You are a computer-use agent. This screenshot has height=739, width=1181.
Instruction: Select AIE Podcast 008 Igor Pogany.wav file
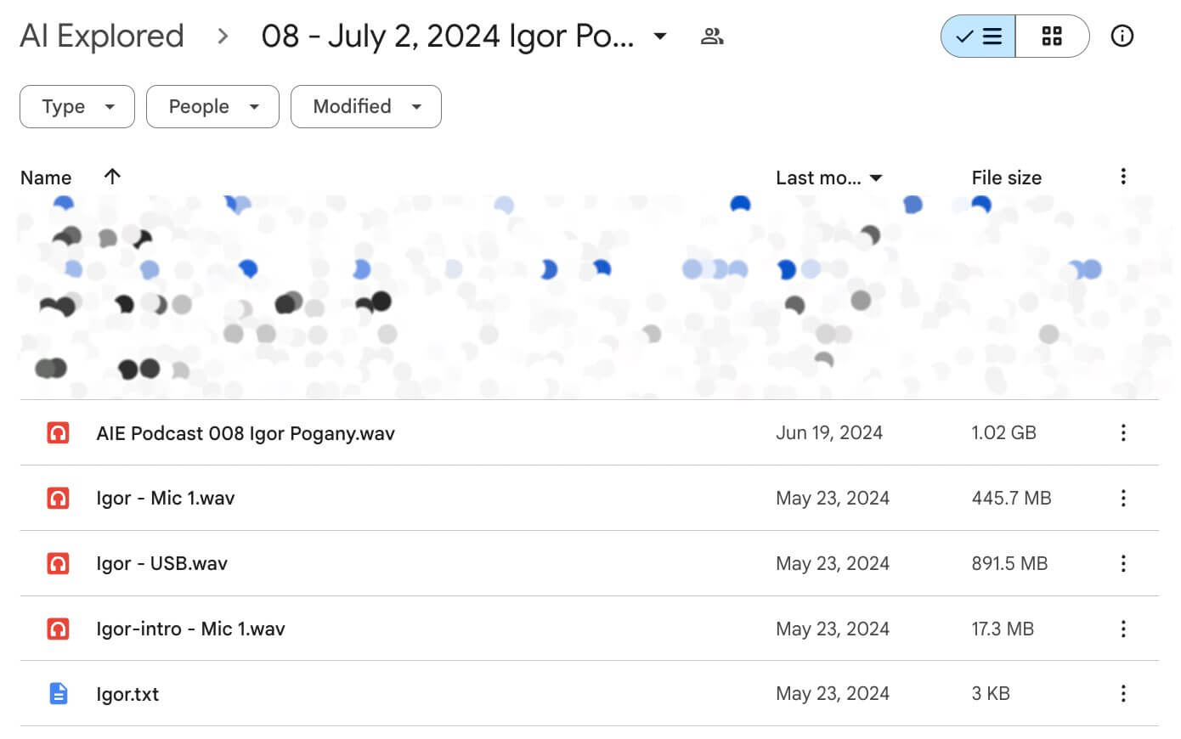click(246, 433)
